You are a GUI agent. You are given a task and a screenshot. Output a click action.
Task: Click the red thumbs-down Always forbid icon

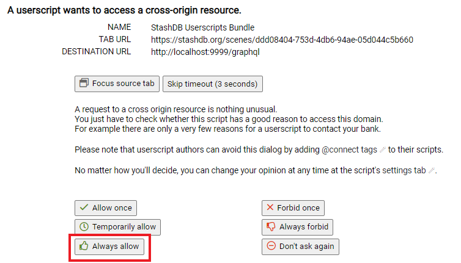271,227
